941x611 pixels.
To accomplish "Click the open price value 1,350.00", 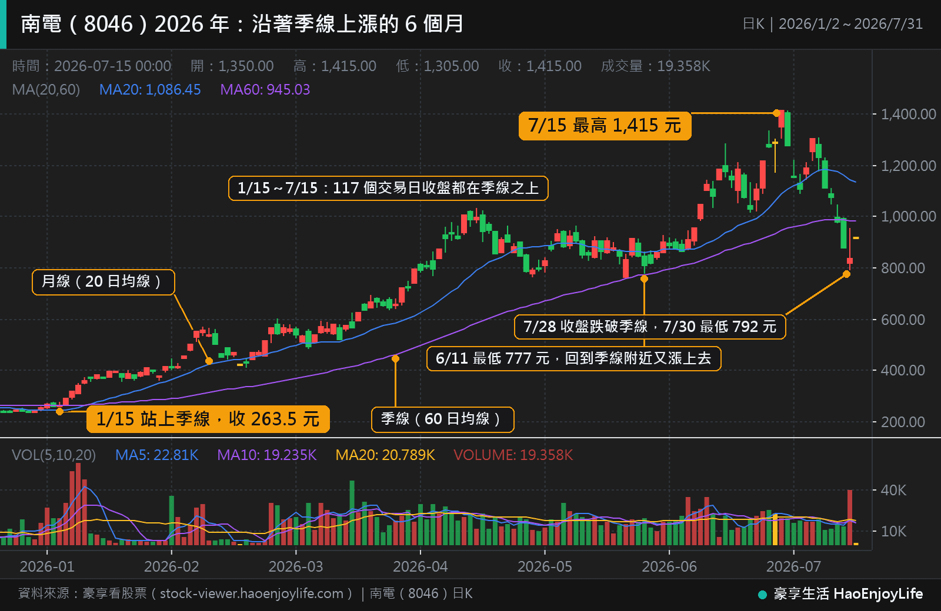I will click(246, 66).
